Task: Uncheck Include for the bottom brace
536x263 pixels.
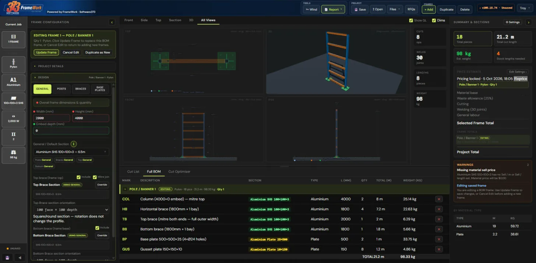Action: [x=97, y=228]
